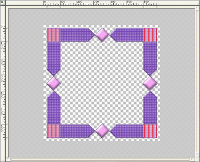Click the vertical scrollbar track
This screenshot has width=200, height=162.
point(197,81)
